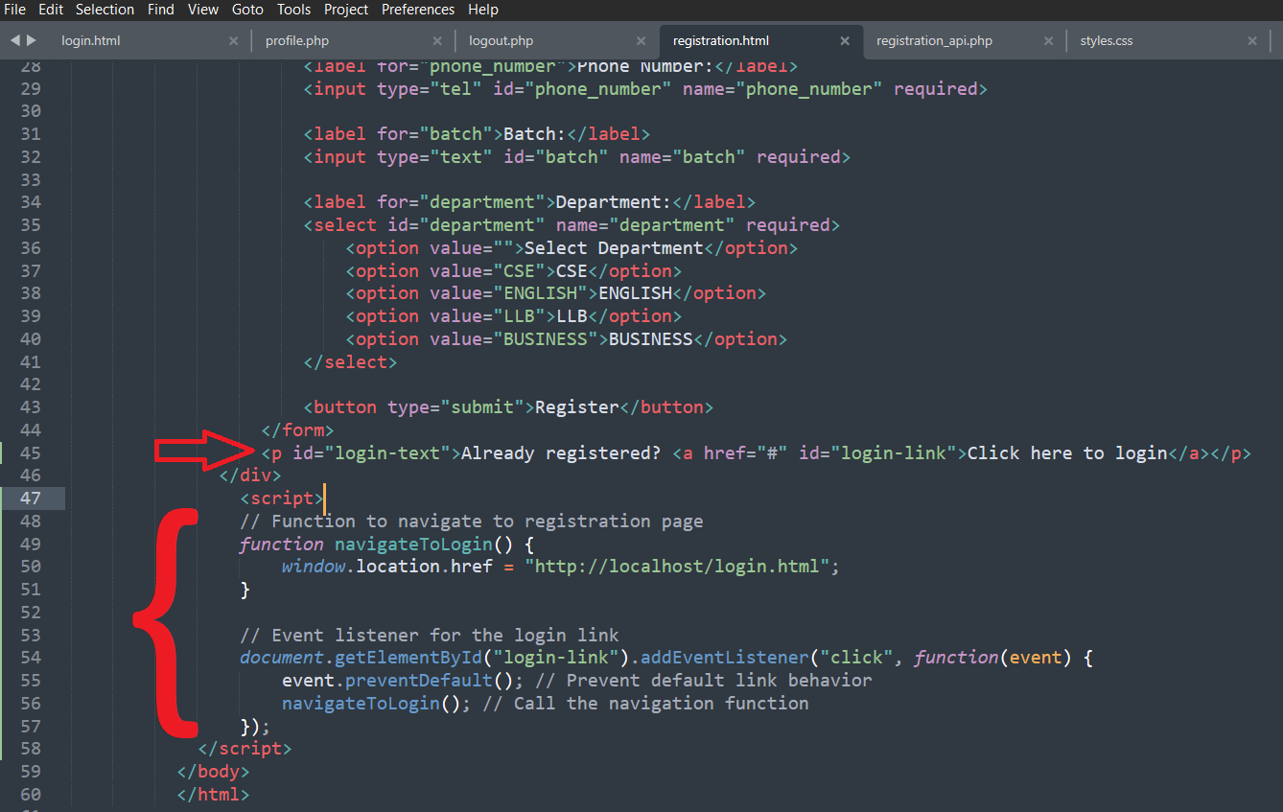Click line number 35 in the gutter

pyautogui.click(x=31, y=225)
